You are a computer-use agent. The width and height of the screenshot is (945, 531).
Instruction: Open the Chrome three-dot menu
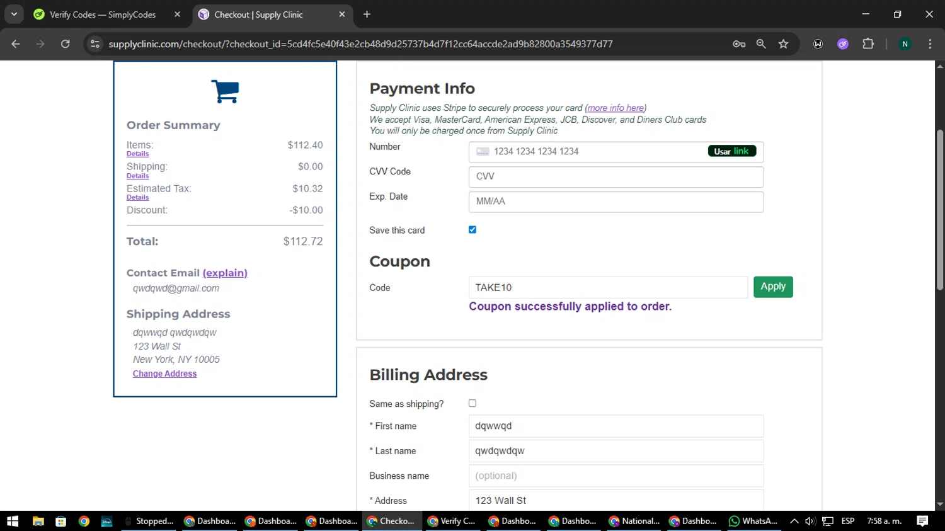(930, 44)
